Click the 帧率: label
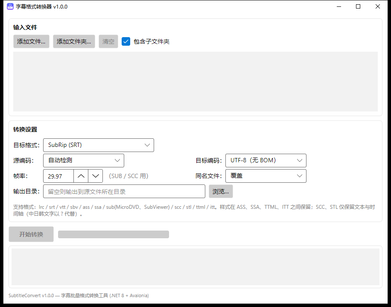 pos(20,176)
